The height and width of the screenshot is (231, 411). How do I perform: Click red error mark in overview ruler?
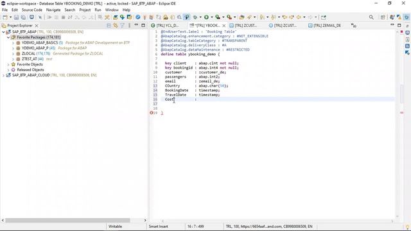[401, 113]
